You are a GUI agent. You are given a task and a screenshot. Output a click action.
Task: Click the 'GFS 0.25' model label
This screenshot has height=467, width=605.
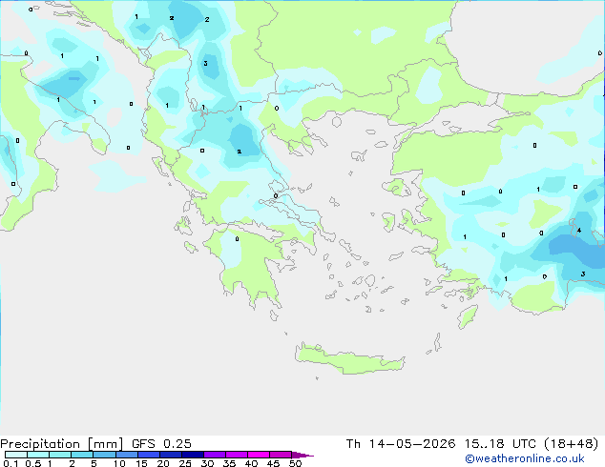click(x=161, y=444)
